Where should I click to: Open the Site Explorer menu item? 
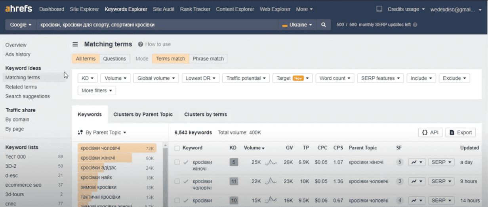coord(84,9)
